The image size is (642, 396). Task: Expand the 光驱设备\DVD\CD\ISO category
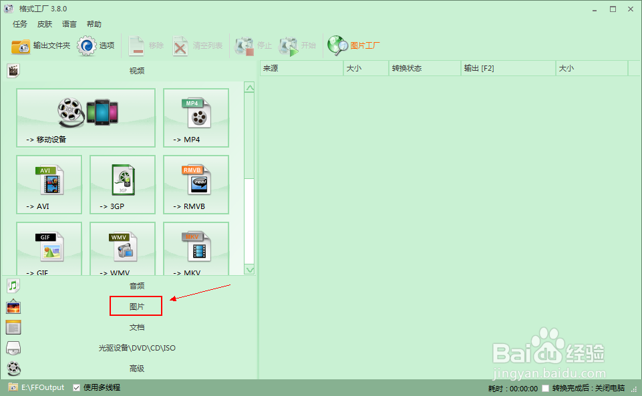tap(136, 348)
